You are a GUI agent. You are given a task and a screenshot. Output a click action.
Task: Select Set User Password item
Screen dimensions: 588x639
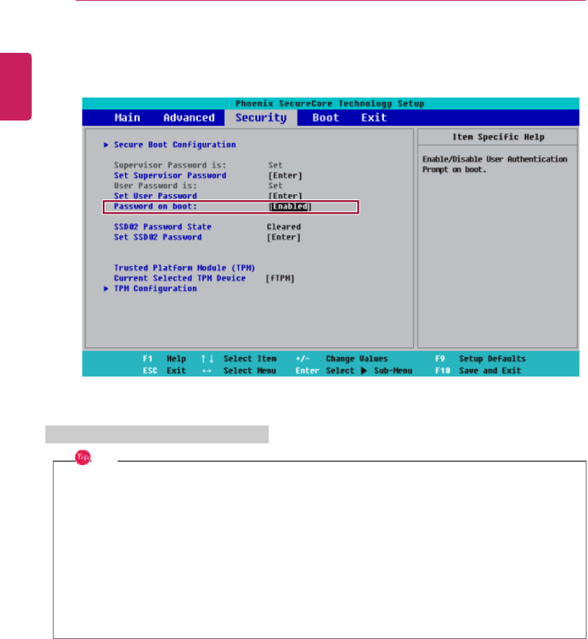coord(156,196)
